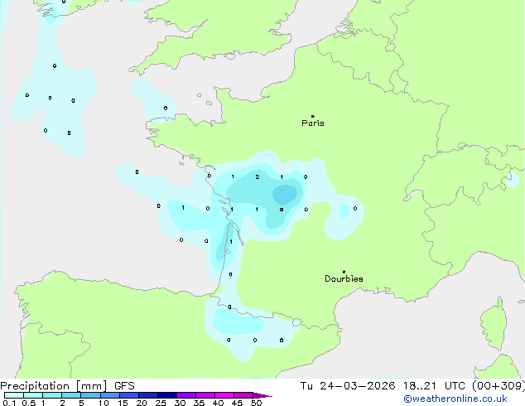The height and width of the screenshot is (406, 525).
Task: Open the weatheronline.co.uk copyright link
Action: pyautogui.click(x=455, y=399)
